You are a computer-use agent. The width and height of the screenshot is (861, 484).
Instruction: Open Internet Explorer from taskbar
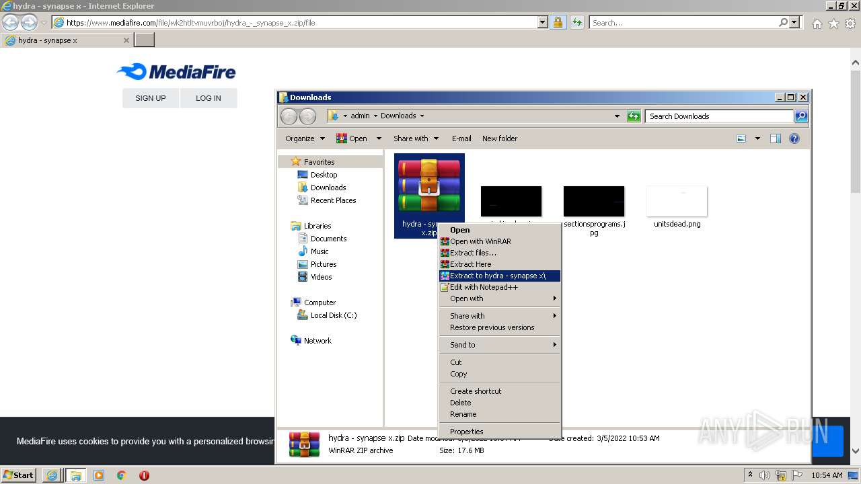point(52,475)
